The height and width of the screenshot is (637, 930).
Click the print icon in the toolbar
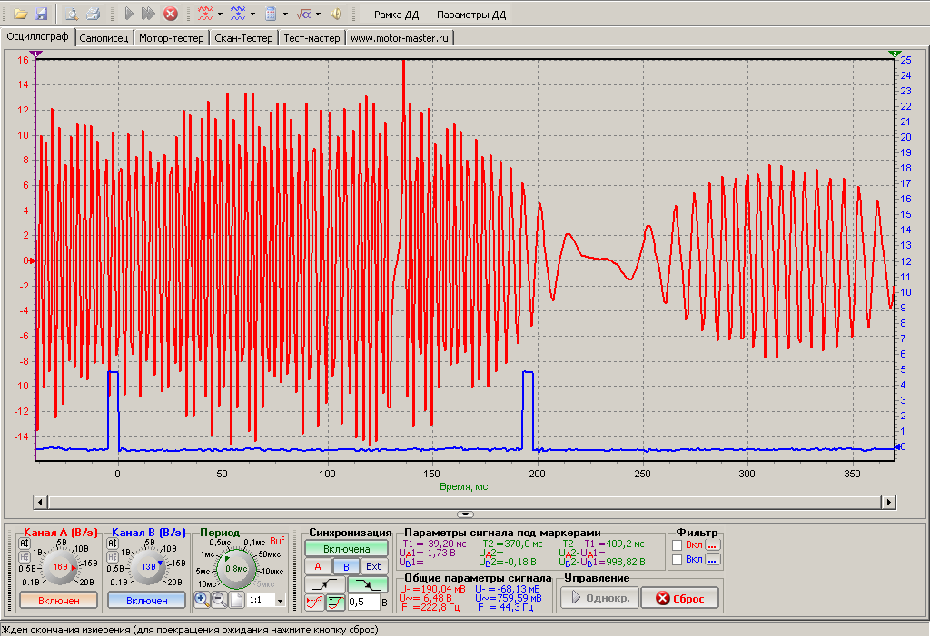[x=93, y=14]
